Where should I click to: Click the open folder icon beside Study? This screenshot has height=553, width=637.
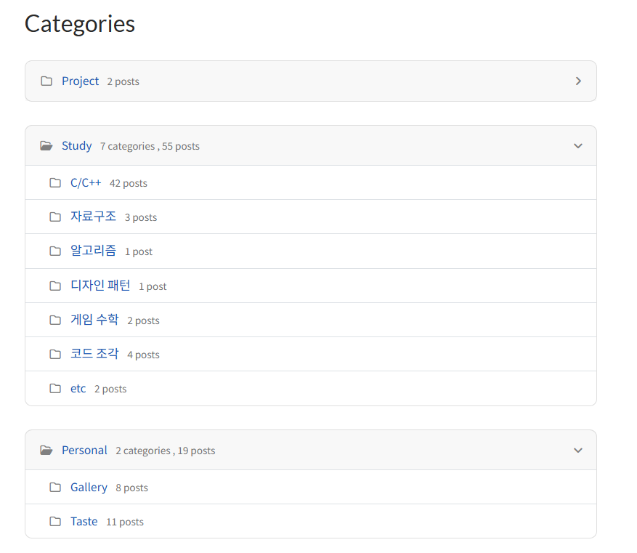46,145
